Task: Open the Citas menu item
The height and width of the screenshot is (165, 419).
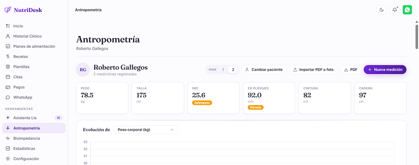Action: click(34, 77)
